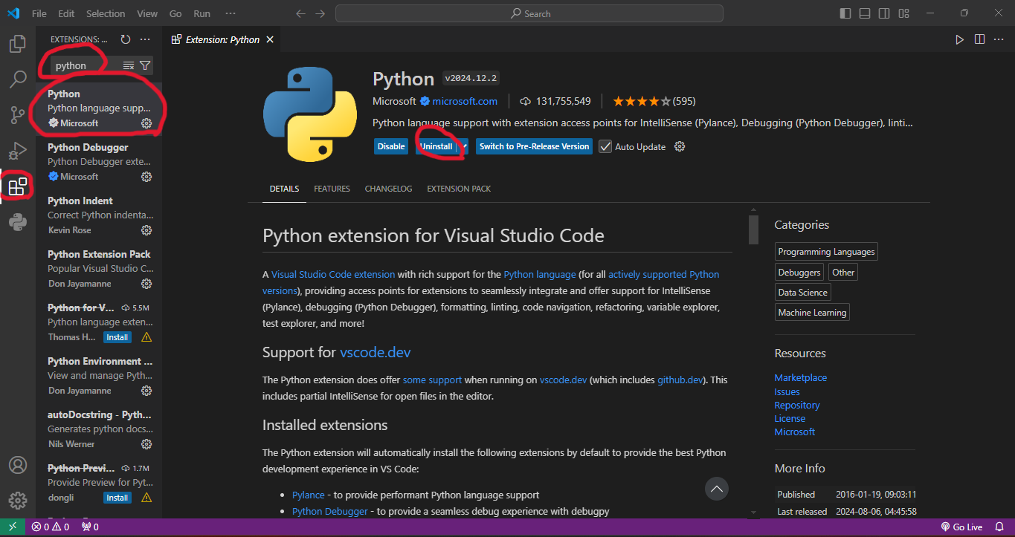Customize layout icon in title bar
1015x537 pixels.
coord(903,13)
